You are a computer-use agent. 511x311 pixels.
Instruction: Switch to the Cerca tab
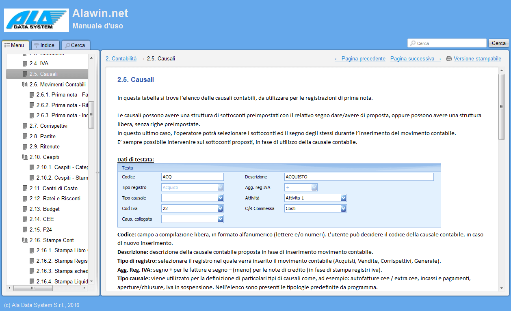[x=76, y=45]
